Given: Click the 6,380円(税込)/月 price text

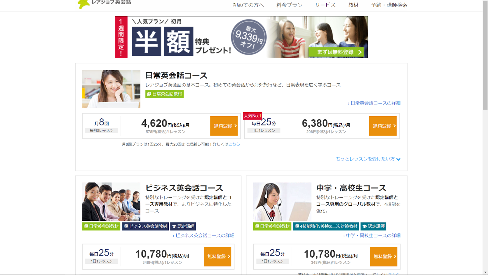Looking at the screenshot, I should pyautogui.click(x=326, y=124).
